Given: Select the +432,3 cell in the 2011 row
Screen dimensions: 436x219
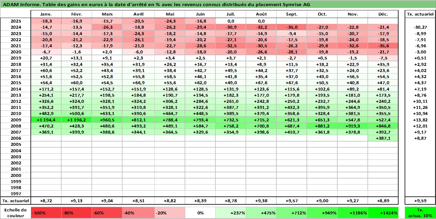Looking at the screenshot, I should 292,107.
